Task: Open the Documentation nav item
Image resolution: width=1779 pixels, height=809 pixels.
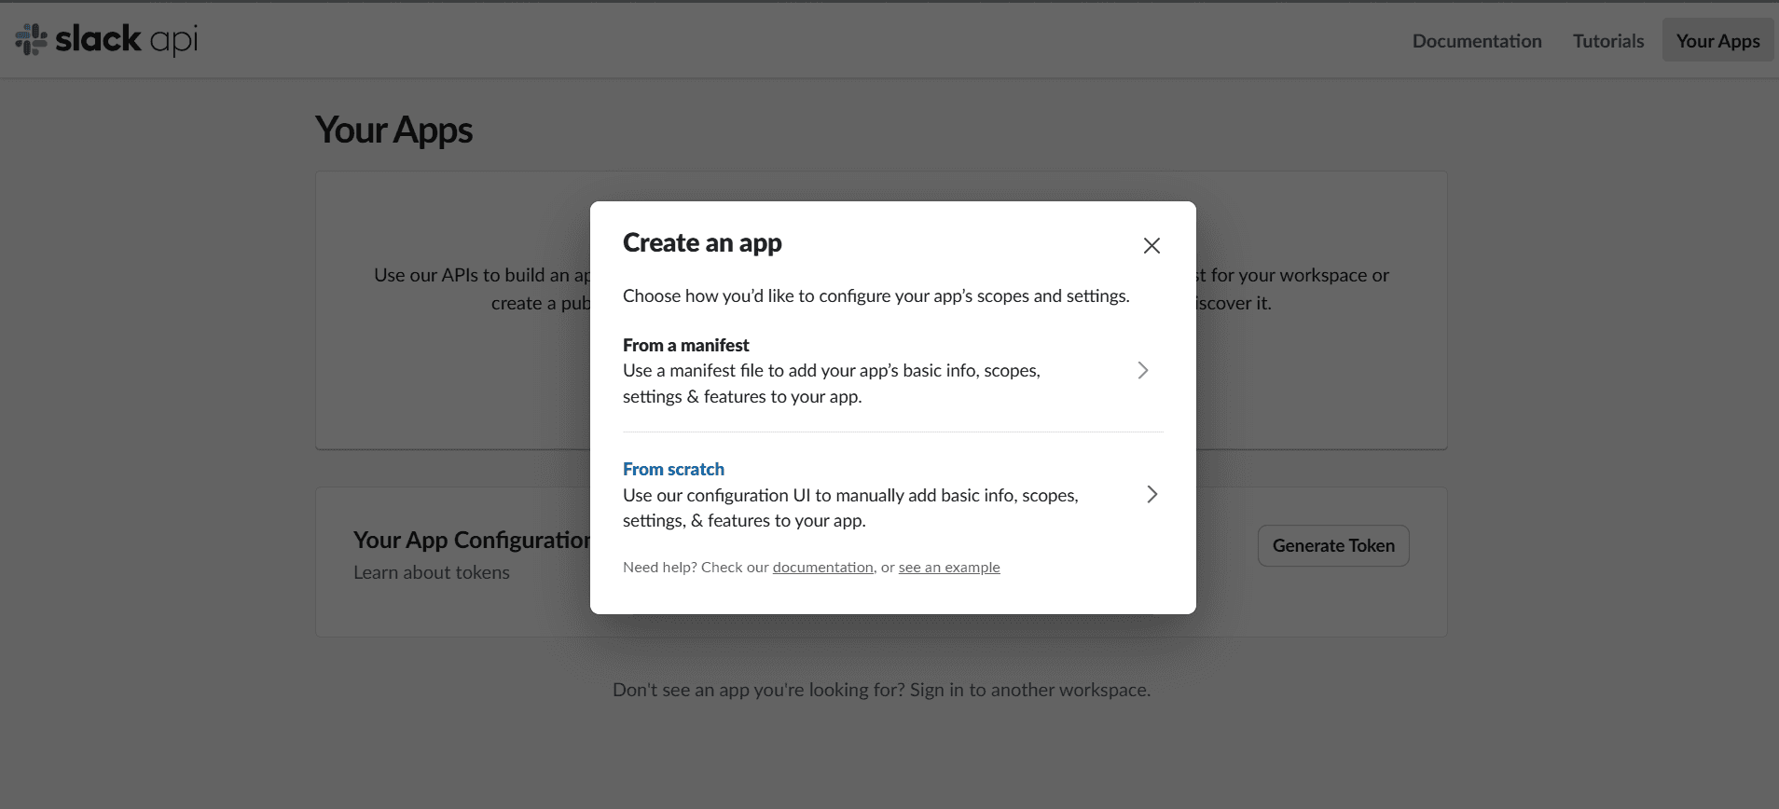Action: (x=1477, y=41)
